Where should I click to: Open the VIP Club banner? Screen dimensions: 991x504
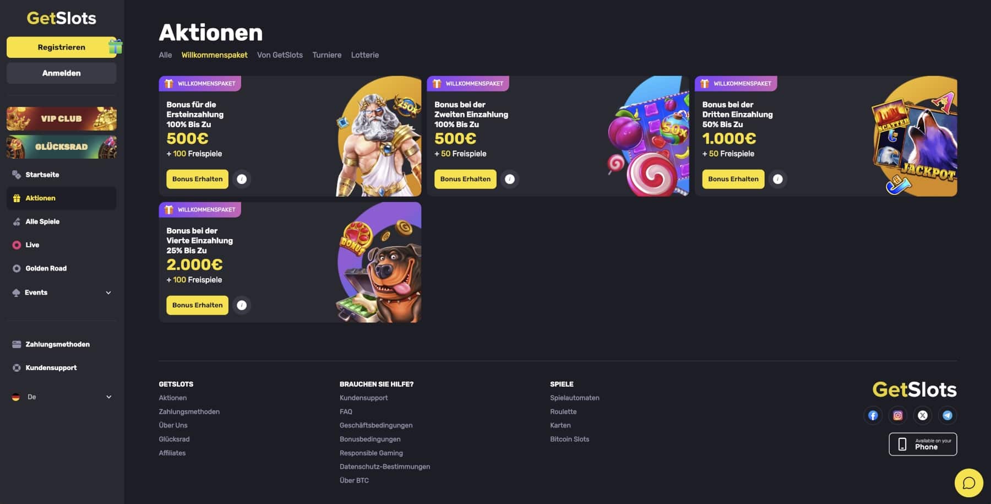click(x=62, y=118)
